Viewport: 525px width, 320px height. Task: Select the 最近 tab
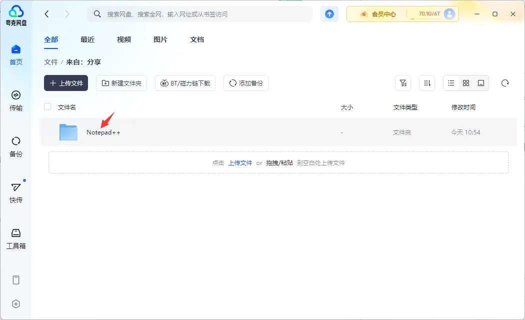(87, 39)
